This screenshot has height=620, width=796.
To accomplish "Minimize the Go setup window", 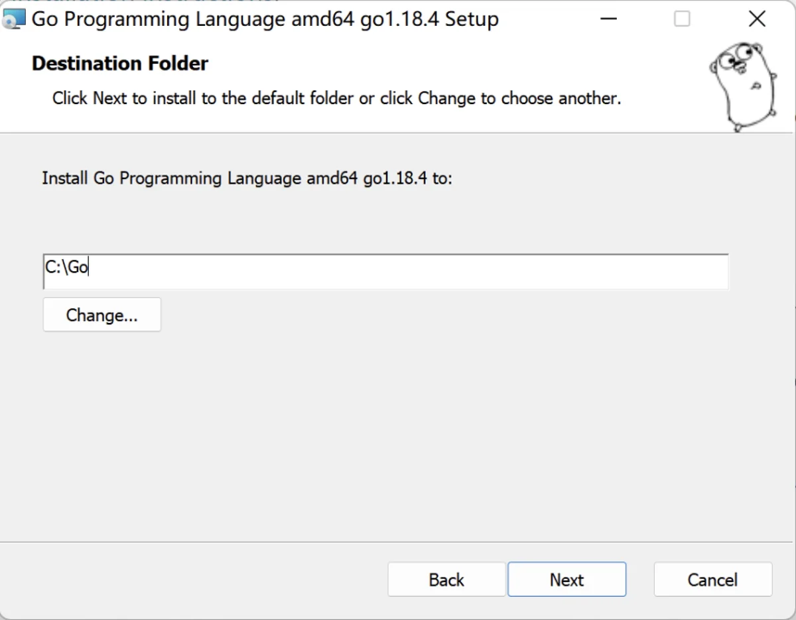I will tap(609, 19).
